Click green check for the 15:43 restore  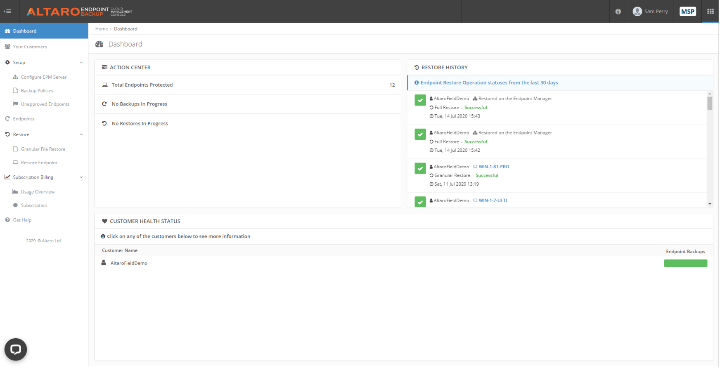coord(420,100)
